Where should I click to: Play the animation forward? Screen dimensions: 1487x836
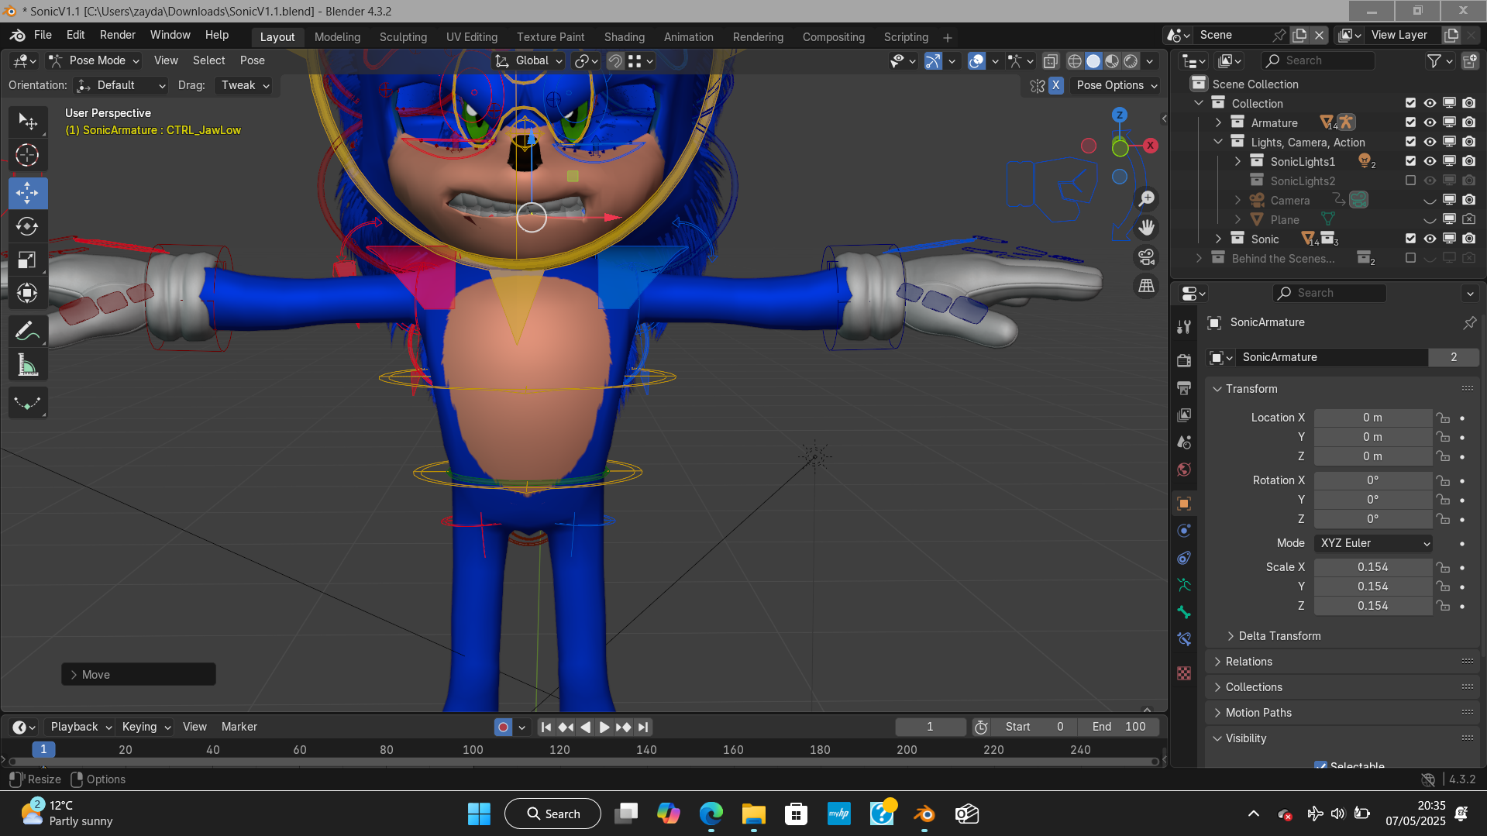(x=604, y=728)
